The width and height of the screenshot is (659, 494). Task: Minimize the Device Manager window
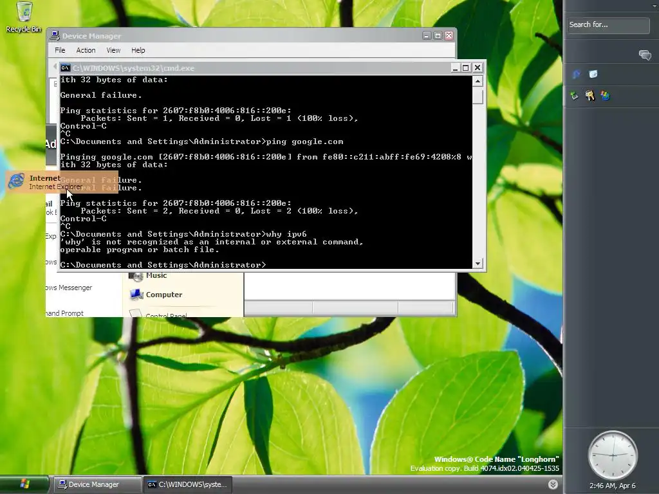coord(427,36)
